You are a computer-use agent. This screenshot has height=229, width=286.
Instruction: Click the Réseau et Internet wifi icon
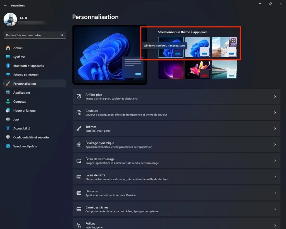pyautogui.click(x=8, y=75)
